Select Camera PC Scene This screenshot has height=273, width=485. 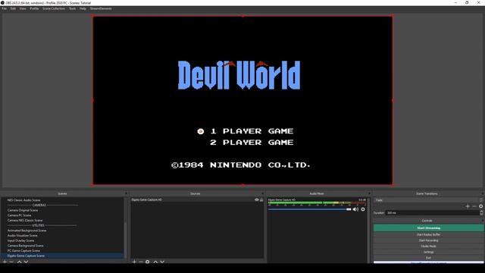19,215
